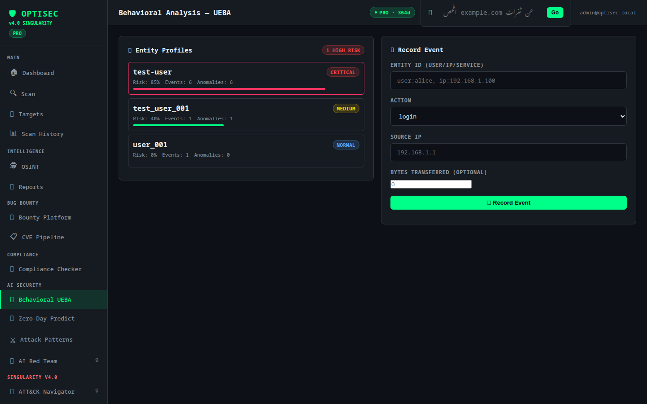
Task: Click the OPTISEC shield logo icon
Action: click(x=13, y=13)
